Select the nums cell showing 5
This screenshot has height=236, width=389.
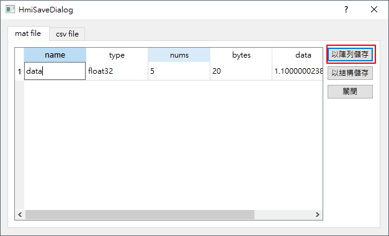coord(179,71)
